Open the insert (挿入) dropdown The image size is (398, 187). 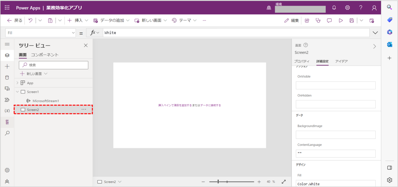pyautogui.click(x=78, y=21)
